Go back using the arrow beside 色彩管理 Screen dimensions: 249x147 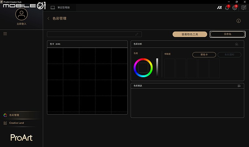(49, 18)
